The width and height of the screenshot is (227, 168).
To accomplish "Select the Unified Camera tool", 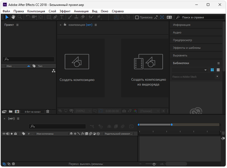I will [34, 17].
